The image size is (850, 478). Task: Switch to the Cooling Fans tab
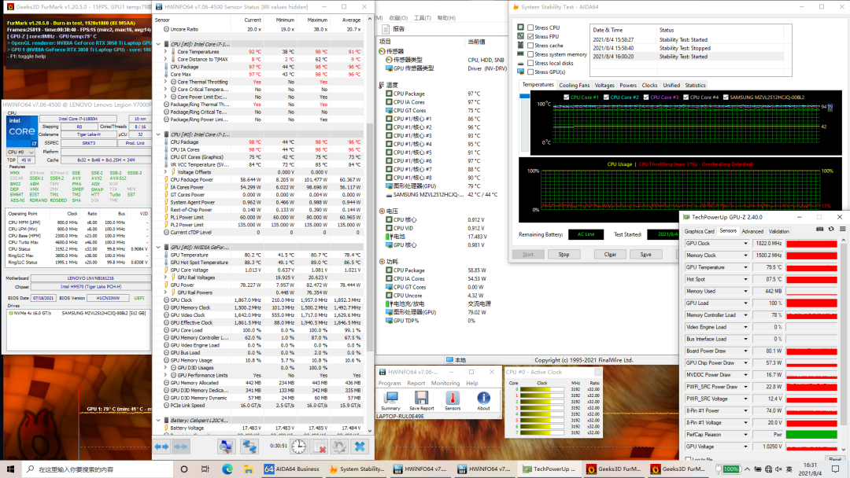click(574, 85)
